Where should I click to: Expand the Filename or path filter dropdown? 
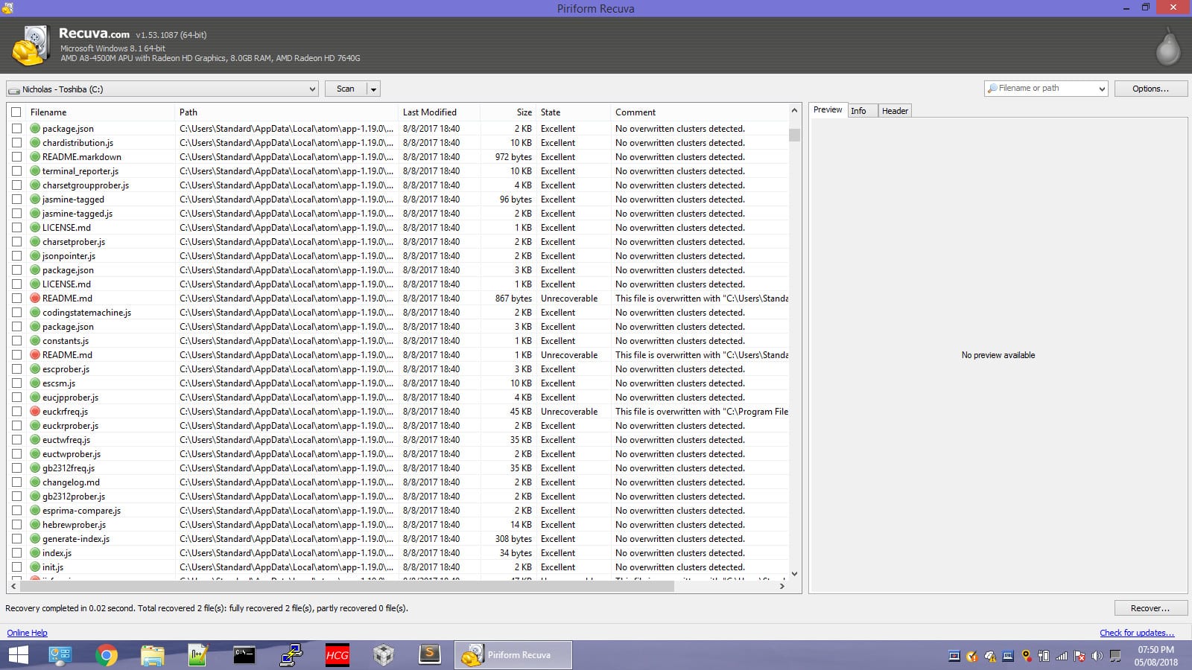(1102, 89)
